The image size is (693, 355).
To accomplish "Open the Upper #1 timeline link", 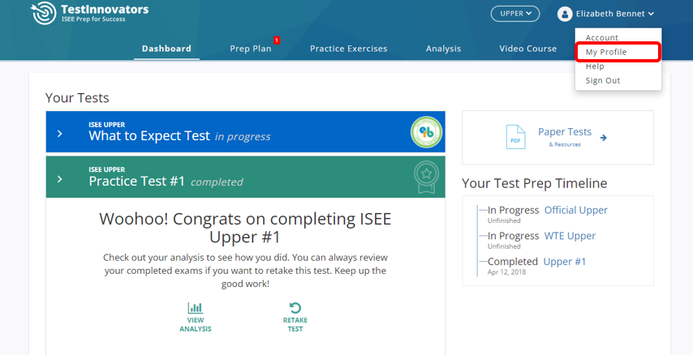I will (x=565, y=262).
